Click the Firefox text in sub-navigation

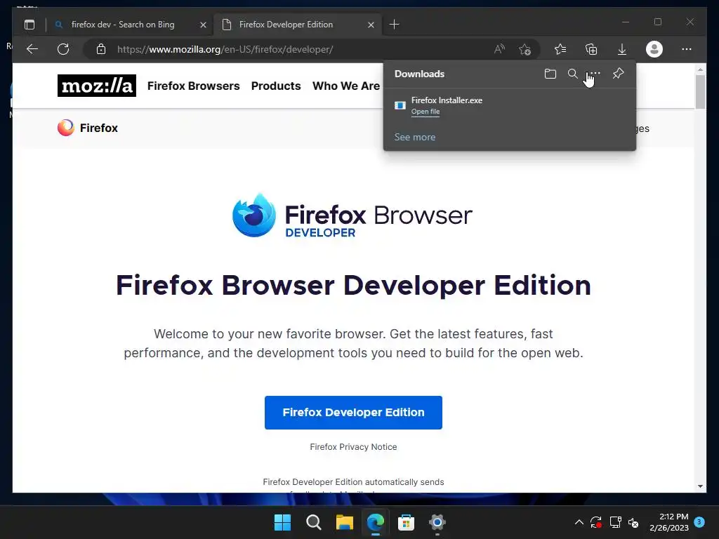[98, 128]
